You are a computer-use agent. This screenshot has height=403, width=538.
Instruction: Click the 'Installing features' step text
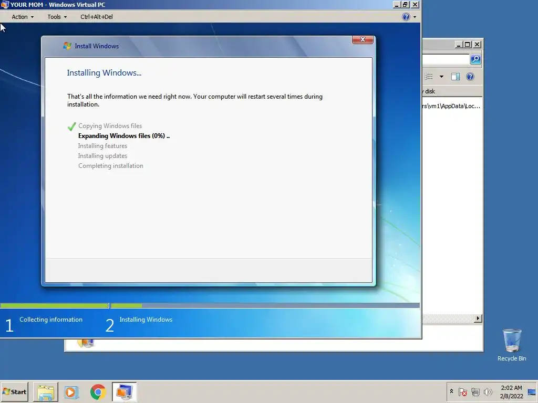(102, 146)
